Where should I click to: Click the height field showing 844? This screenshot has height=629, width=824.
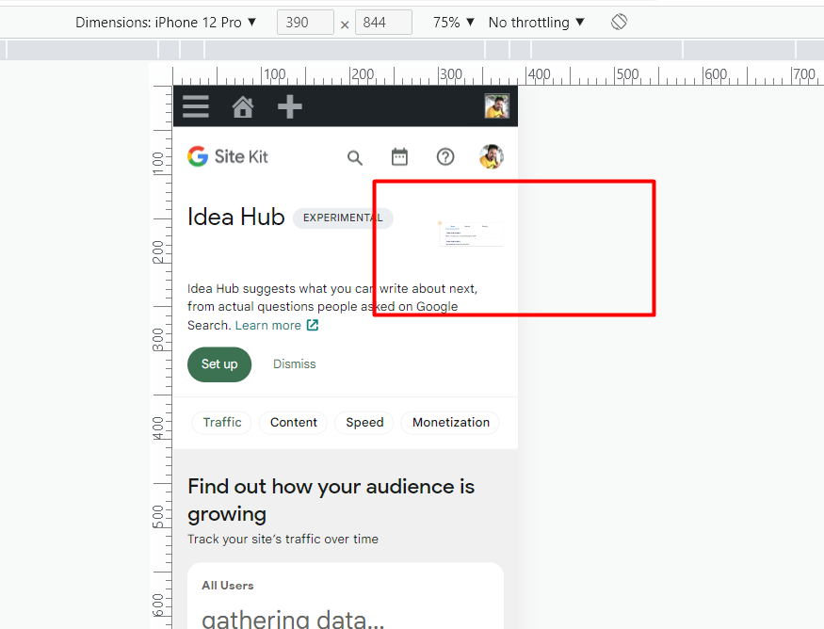[x=383, y=22]
